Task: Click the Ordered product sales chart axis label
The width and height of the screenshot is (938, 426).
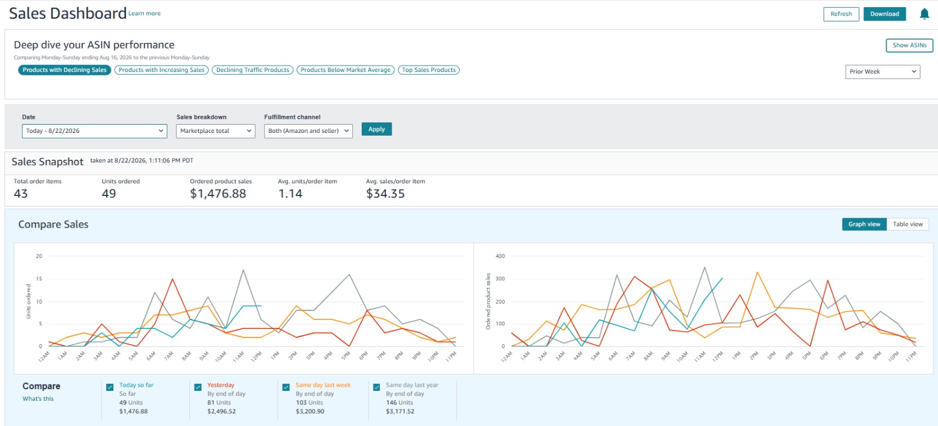Action: click(488, 301)
